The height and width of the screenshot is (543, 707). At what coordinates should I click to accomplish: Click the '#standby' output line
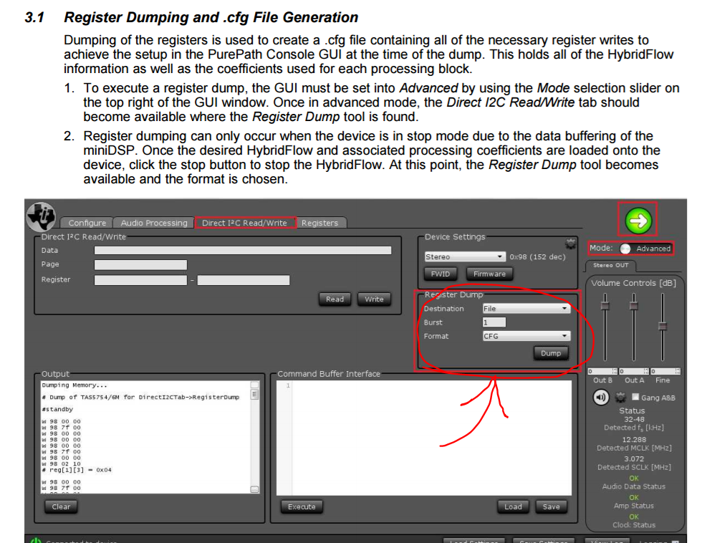pos(57,409)
